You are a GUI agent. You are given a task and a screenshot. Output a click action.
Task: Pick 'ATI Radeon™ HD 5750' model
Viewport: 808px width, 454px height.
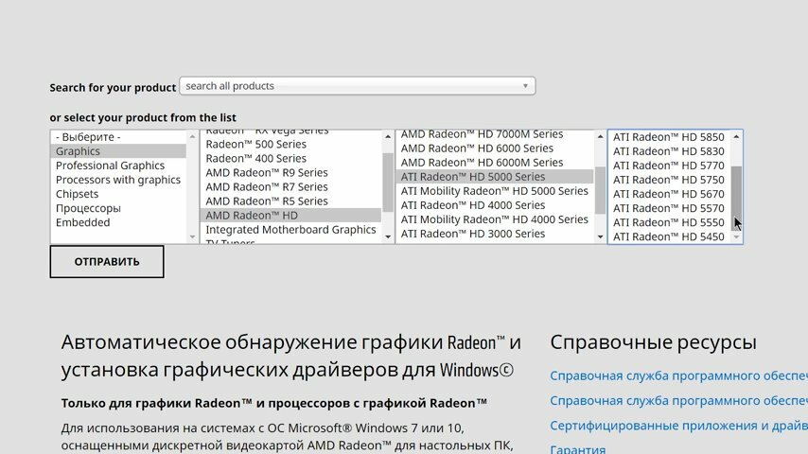click(x=669, y=180)
